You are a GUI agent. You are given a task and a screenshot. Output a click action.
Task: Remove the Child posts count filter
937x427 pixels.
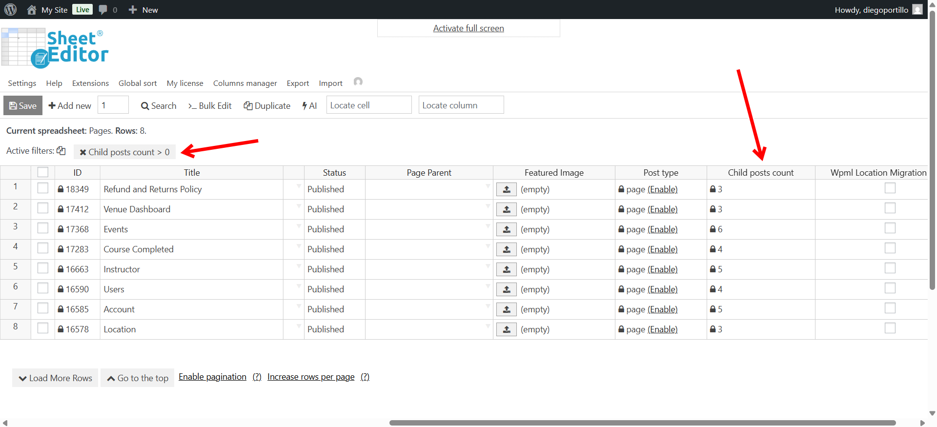tap(83, 152)
